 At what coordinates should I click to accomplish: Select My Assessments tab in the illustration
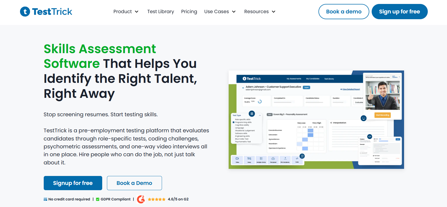(x=294, y=79)
